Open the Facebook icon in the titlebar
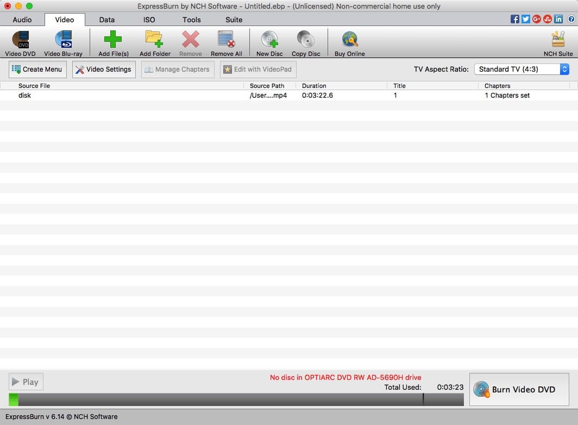Screen dimensions: 578x425 click(x=514, y=19)
